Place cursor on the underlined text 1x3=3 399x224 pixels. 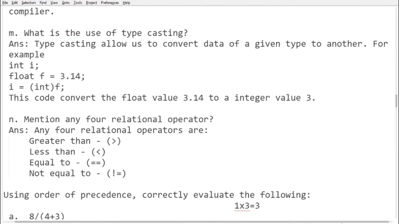(247, 206)
